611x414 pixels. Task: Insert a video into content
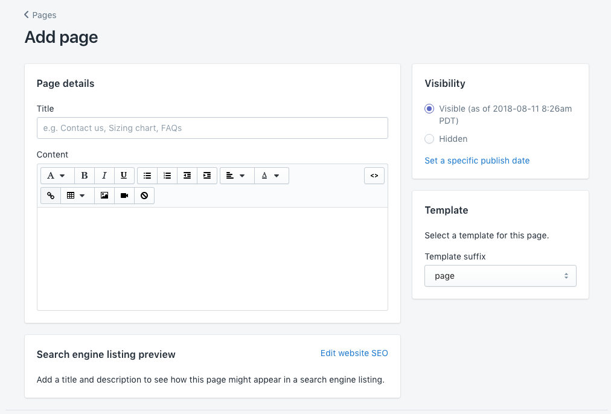click(124, 196)
